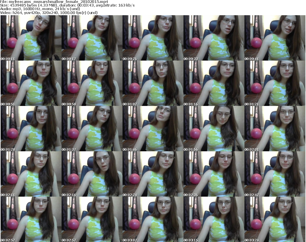The image size is (306, 242).
Task: Open the frame timestamped 00:02:57
Action: point(92,219)
